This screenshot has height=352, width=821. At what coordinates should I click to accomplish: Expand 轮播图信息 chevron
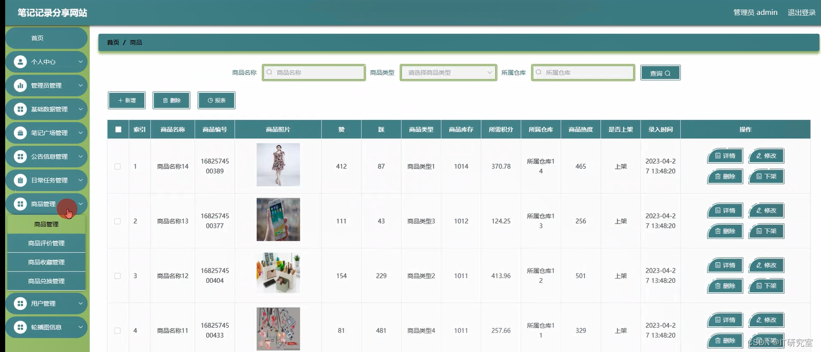81,327
